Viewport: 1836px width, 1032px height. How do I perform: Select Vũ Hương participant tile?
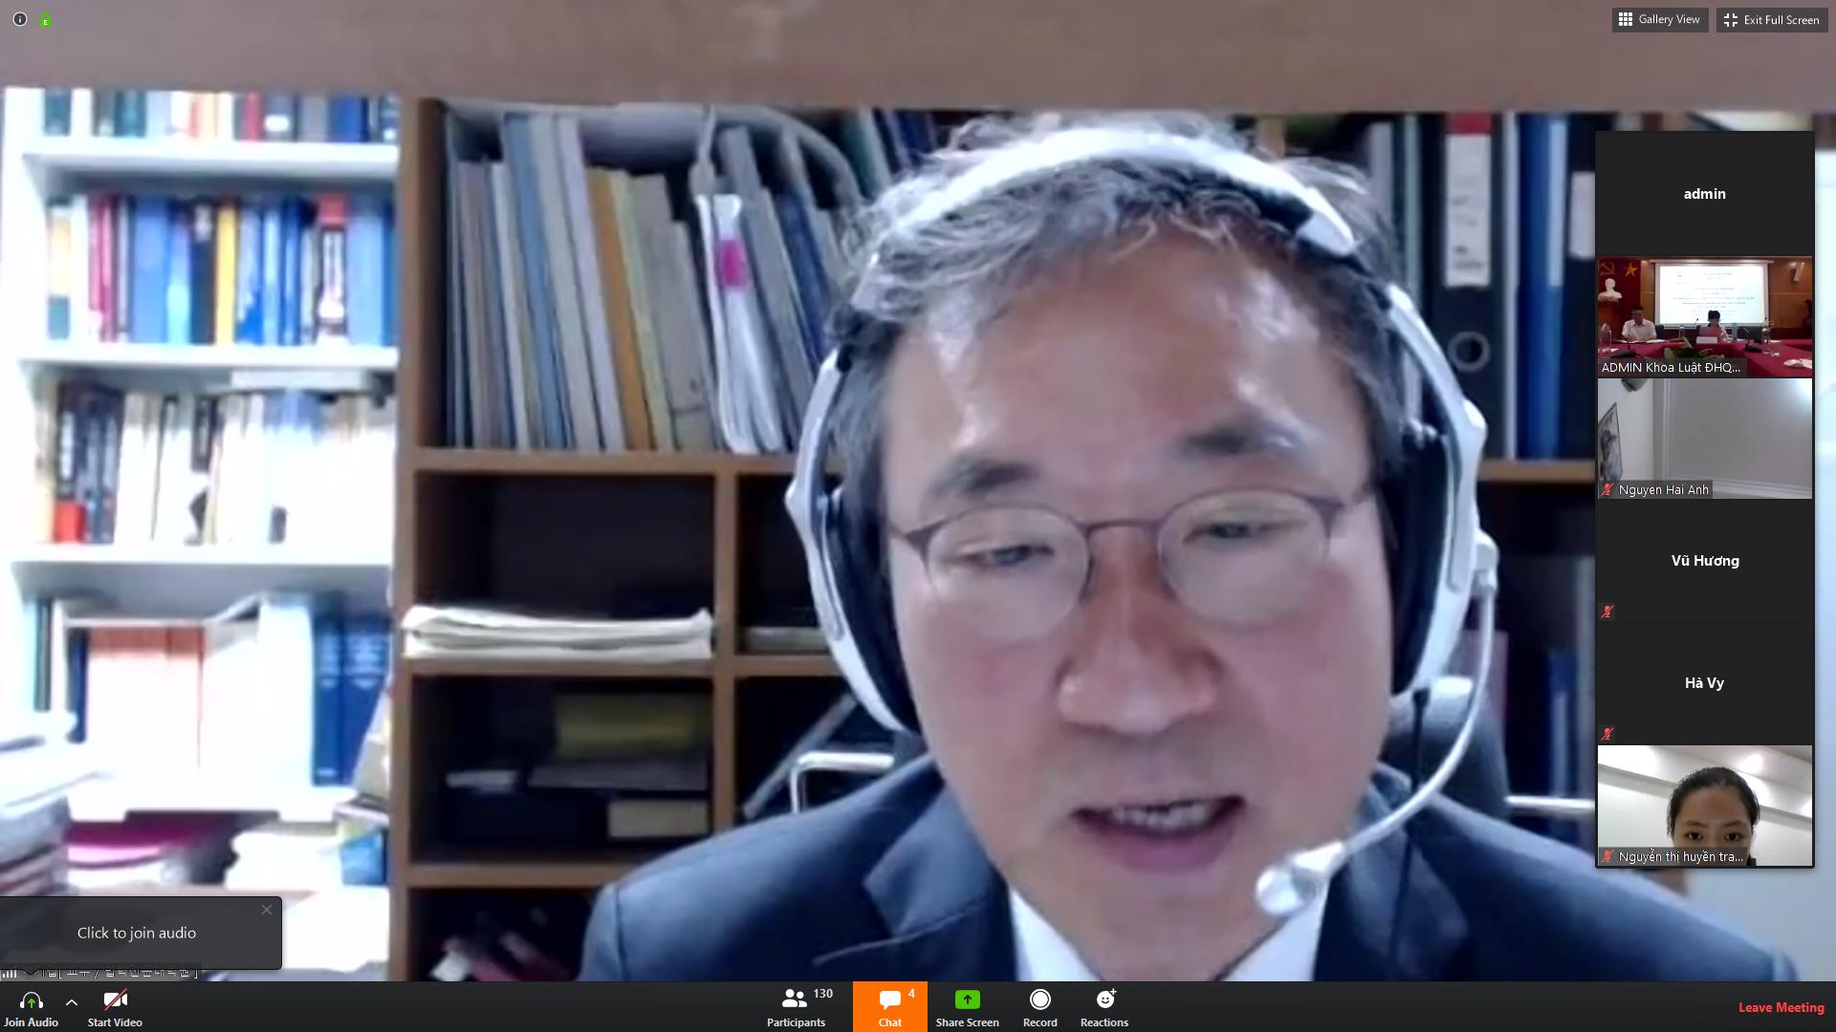[x=1704, y=561]
